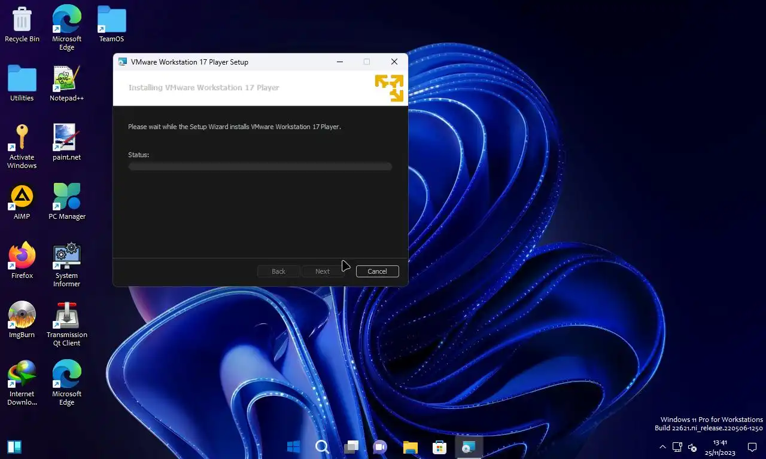The width and height of the screenshot is (766, 459).
Task: Select the ImgBurn desktop shortcut
Action: [x=22, y=320]
